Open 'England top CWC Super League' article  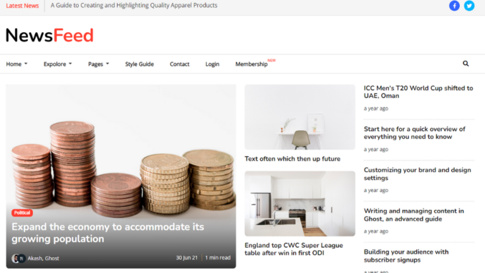point(294,249)
